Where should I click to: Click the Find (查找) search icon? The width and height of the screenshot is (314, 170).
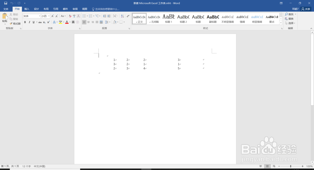tap(289, 14)
